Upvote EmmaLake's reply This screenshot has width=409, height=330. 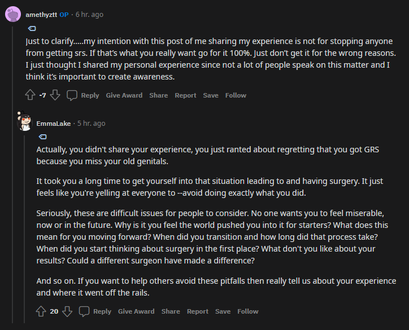(41, 311)
